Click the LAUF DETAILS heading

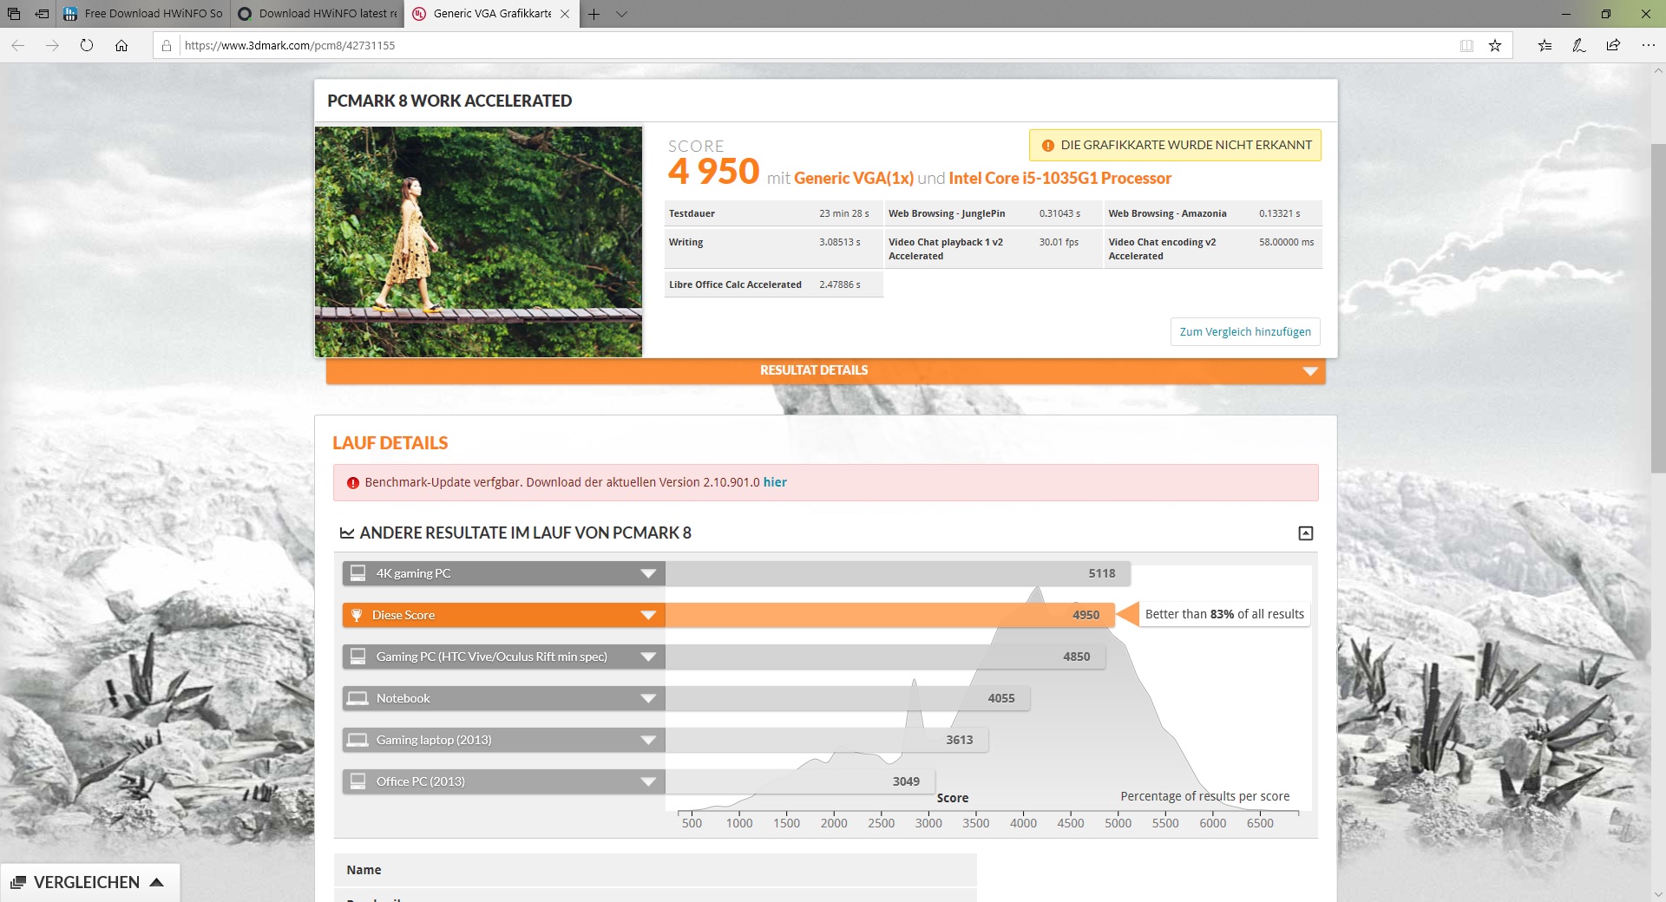click(390, 443)
